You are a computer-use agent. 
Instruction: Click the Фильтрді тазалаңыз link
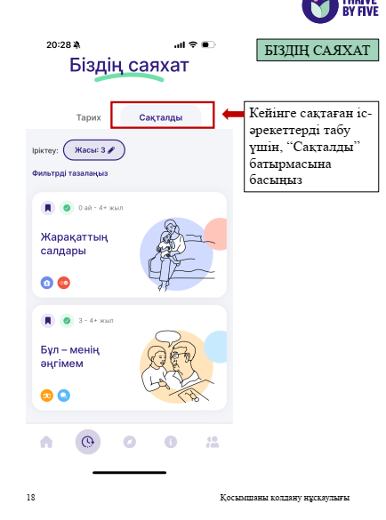coord(69,173)
